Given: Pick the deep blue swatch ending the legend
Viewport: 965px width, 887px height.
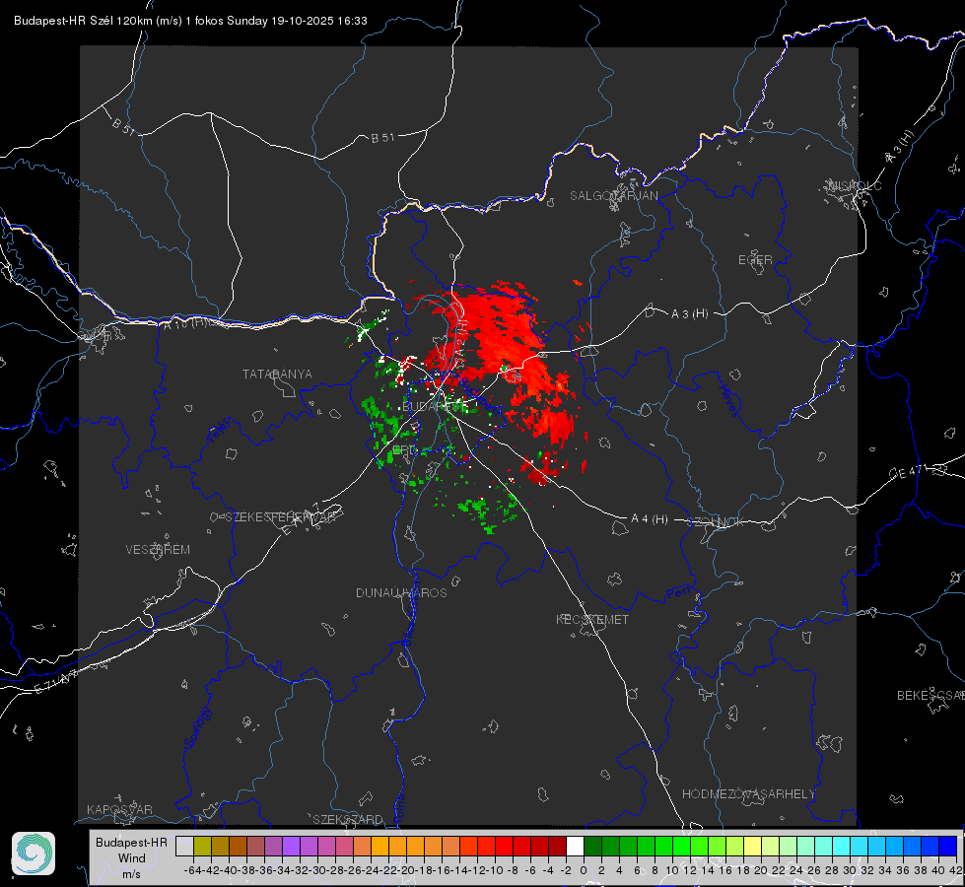Looking at the screenshot, I should click(x=948, y=846).
